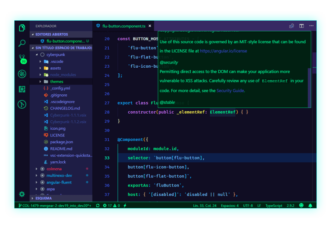This screenshot has width=331, height=229.
Task: Click the synchronize changes icon in status bar
Action: click(98, 205)
